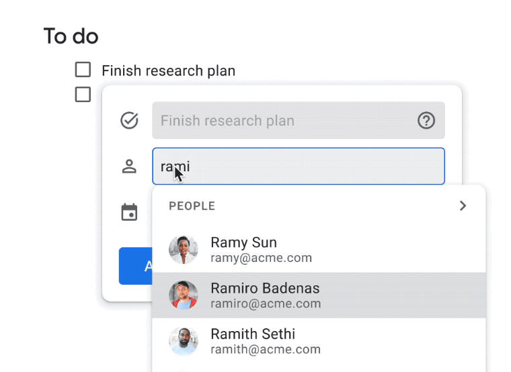Screen dimensions: 511x372
Task: Click Ramiro Badenas's avatar
Action: click(184, 295)
